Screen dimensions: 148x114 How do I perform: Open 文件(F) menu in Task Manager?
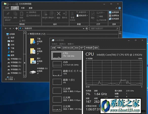(54, 44)
